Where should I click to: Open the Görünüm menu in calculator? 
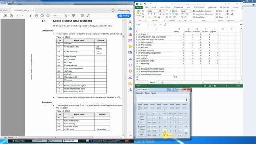140,93
